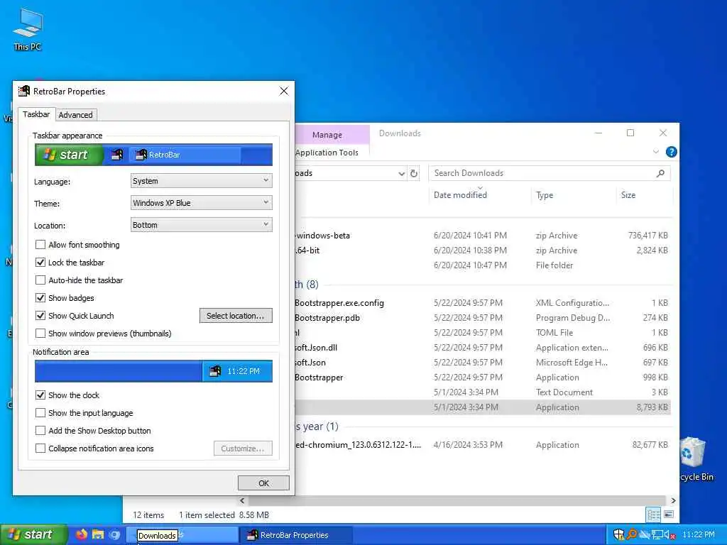Select the Bootstrapper.pdb file row
The width and height of the screenshot is (727, 545).
(482, 317)
